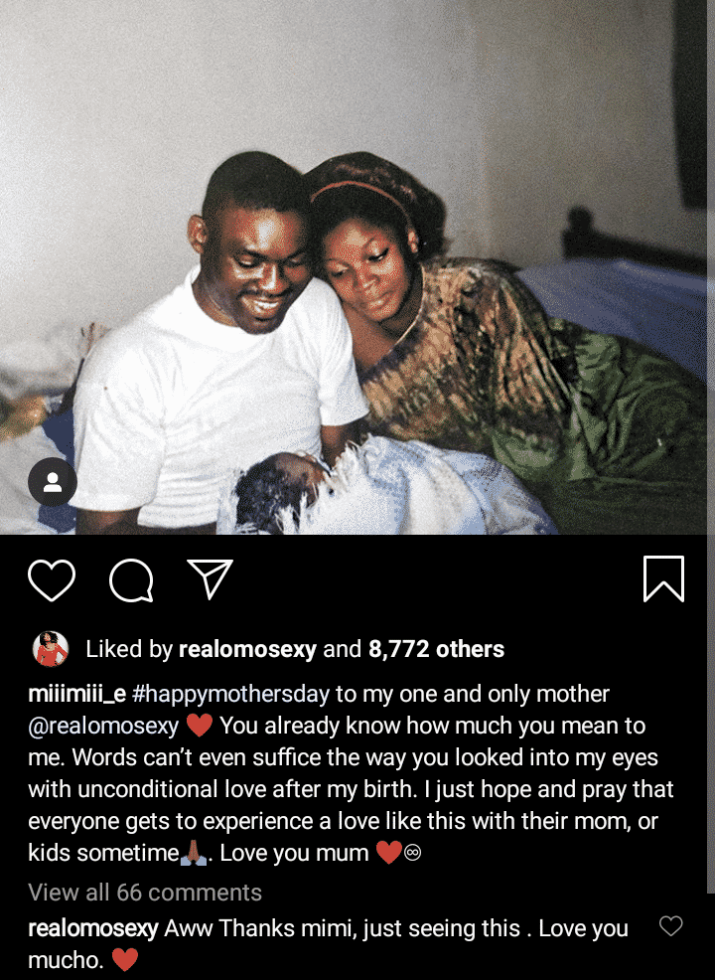Open the 8,772 others likes list
Image resolution: width=715 pixels, height=980 pixels.
click(x=436, y=649)
